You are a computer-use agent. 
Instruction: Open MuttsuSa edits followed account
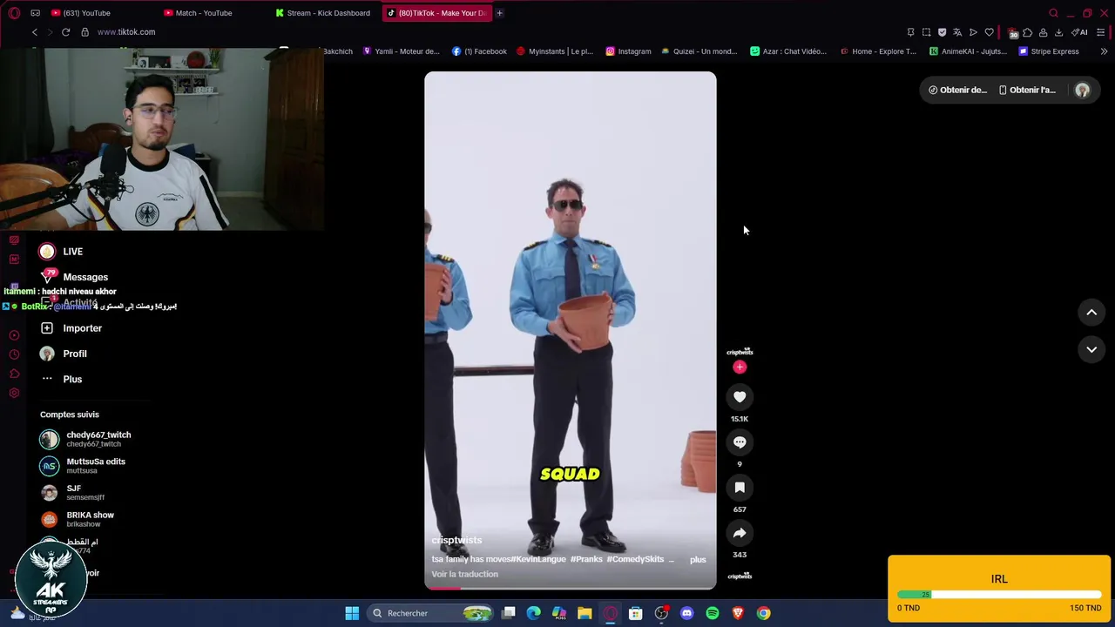coord(83,466)
